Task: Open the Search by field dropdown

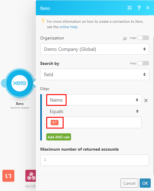Action: click(x=95, y=74)
